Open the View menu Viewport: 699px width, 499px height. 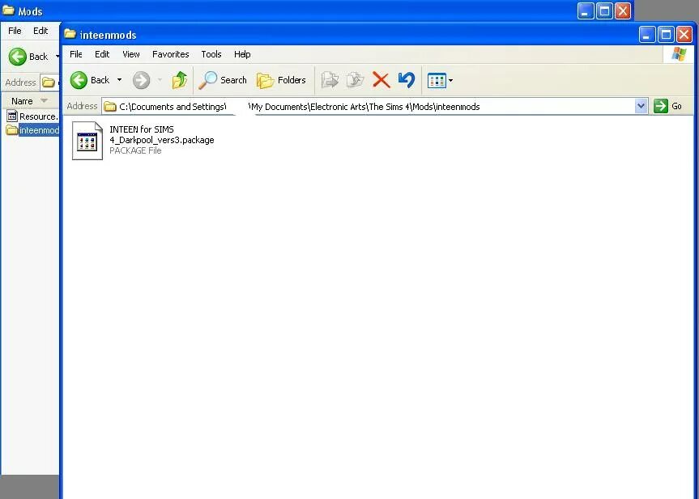(x=131, y=54)
